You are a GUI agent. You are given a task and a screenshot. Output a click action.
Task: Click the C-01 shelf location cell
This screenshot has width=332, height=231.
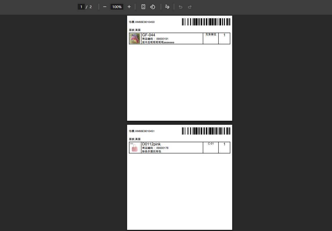tap(211, 148)
